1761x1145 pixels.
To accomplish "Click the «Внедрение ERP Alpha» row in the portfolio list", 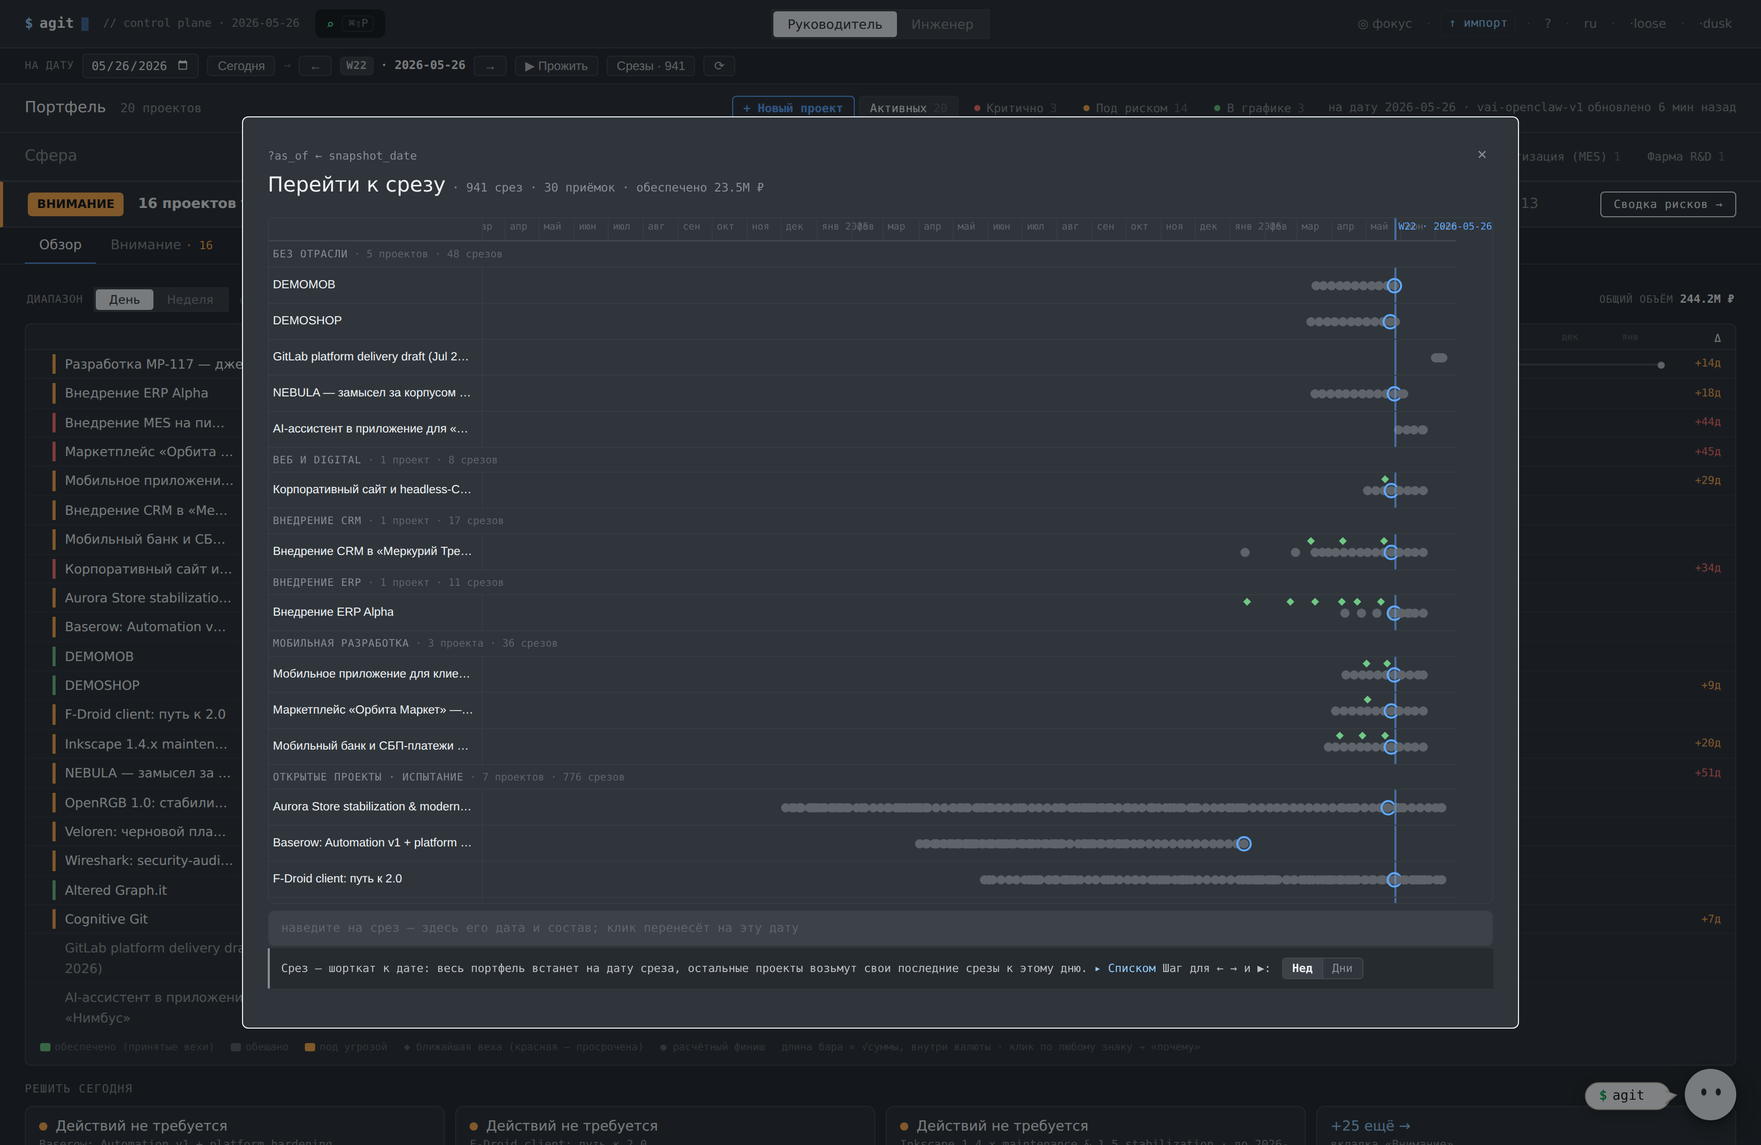I will click(136, 393).
